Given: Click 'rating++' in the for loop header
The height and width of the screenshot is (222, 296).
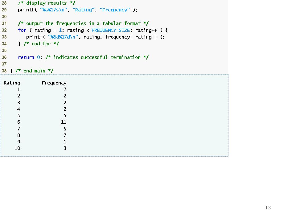Looking at the screenshot, I should point(146,30).
